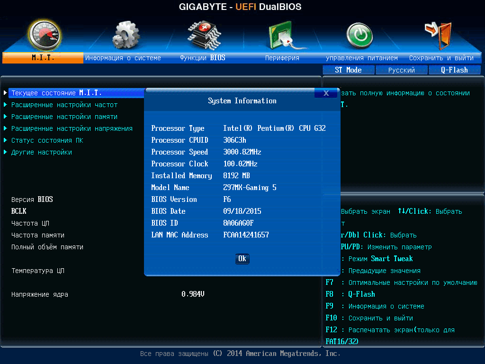Close System Information dialog with X

[x=326, y=93]
